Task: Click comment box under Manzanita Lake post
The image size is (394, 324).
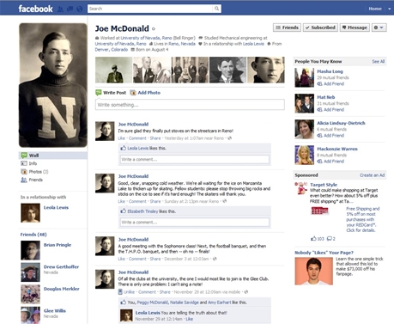Action: pos(195,223)
